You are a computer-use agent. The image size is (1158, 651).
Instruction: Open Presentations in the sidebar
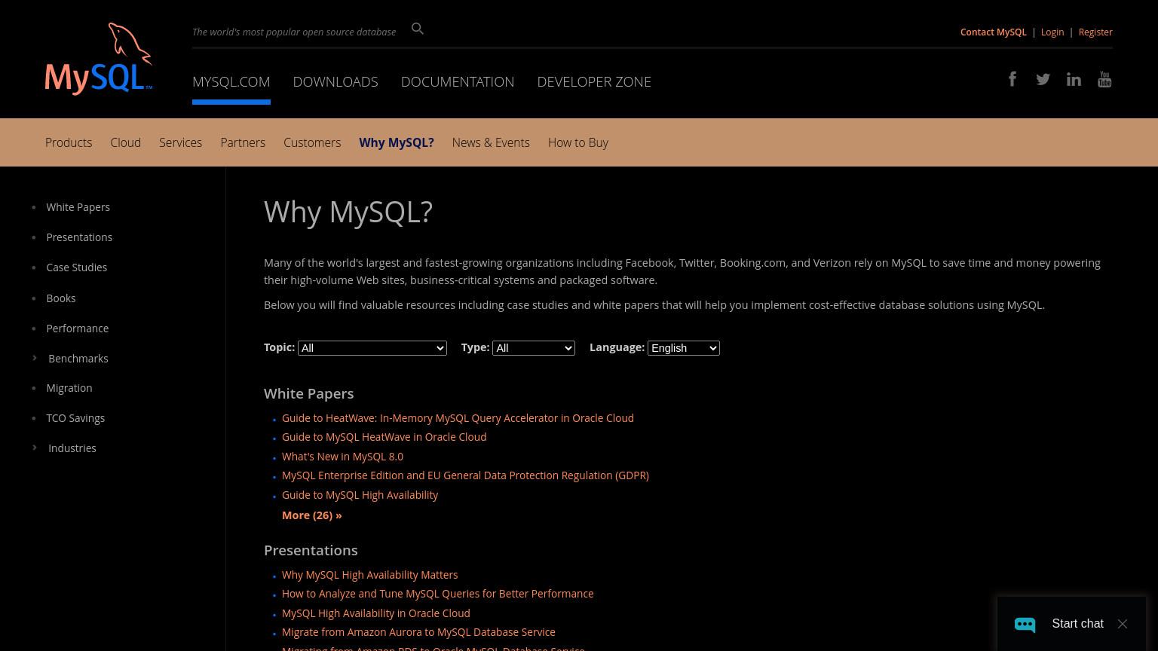pos(79,237)
